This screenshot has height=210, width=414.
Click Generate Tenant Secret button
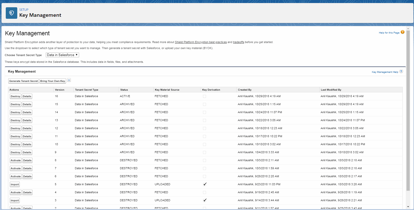24,81
